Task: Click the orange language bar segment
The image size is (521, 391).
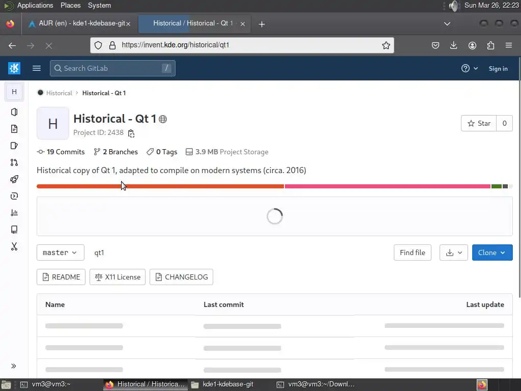Action: click(160, 186)
